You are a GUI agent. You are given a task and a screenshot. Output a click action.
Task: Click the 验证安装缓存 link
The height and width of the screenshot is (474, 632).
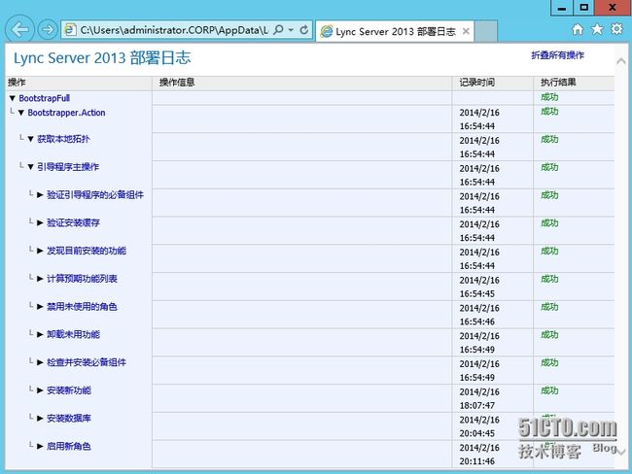(73, 222)
